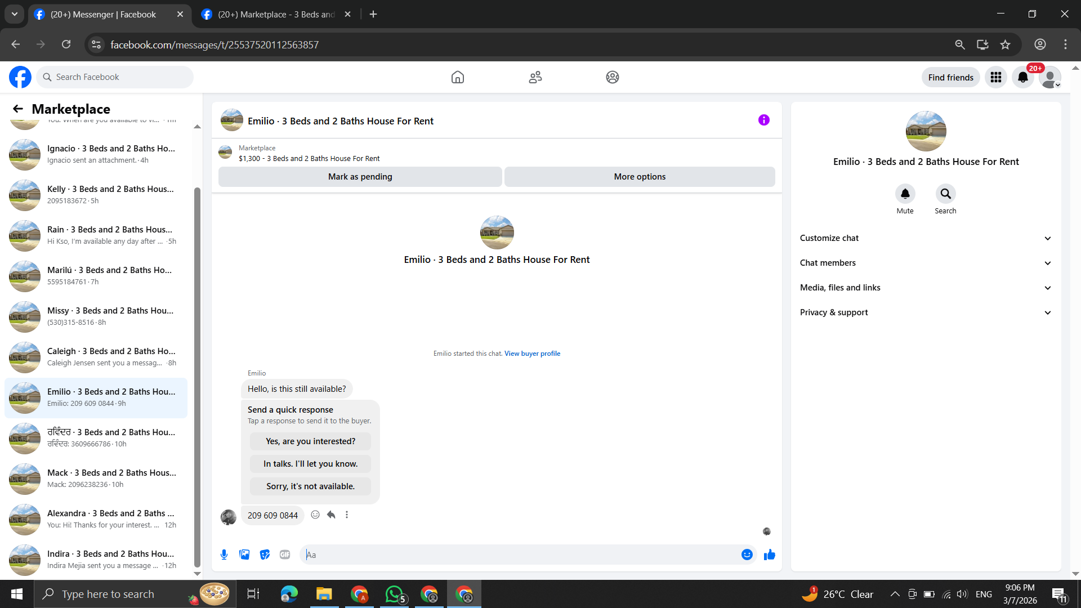1081x608 pixels.
Task: Open the Groups icon in the top navigation
Action: 613,77
